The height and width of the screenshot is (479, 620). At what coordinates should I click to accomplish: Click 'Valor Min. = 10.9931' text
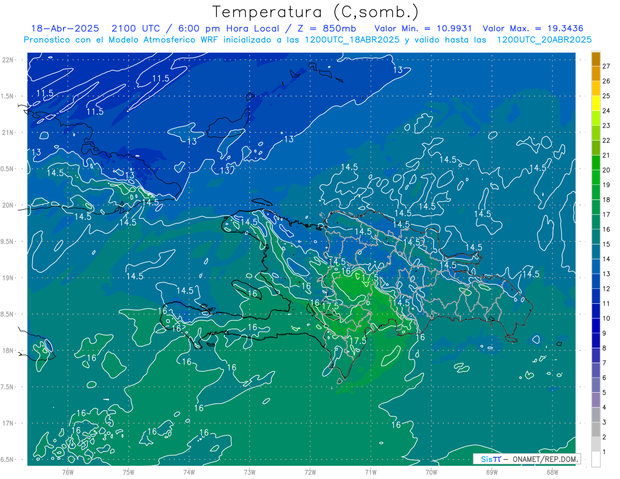pos(423,28)
